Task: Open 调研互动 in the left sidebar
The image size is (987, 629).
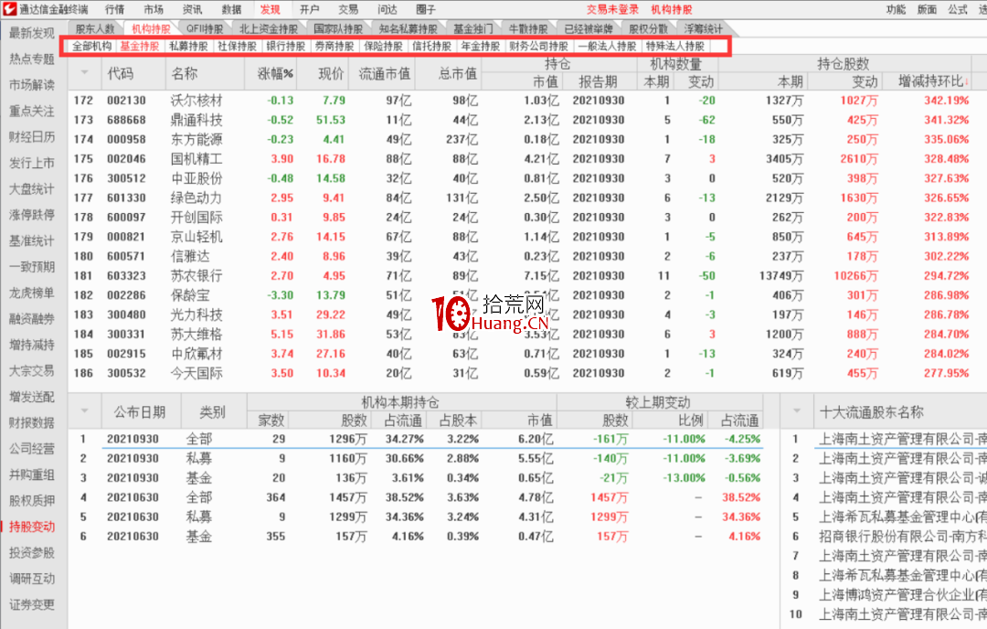Action: point(31,579)
